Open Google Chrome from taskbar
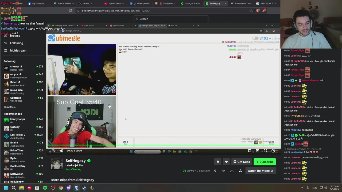 click(61, 188)
